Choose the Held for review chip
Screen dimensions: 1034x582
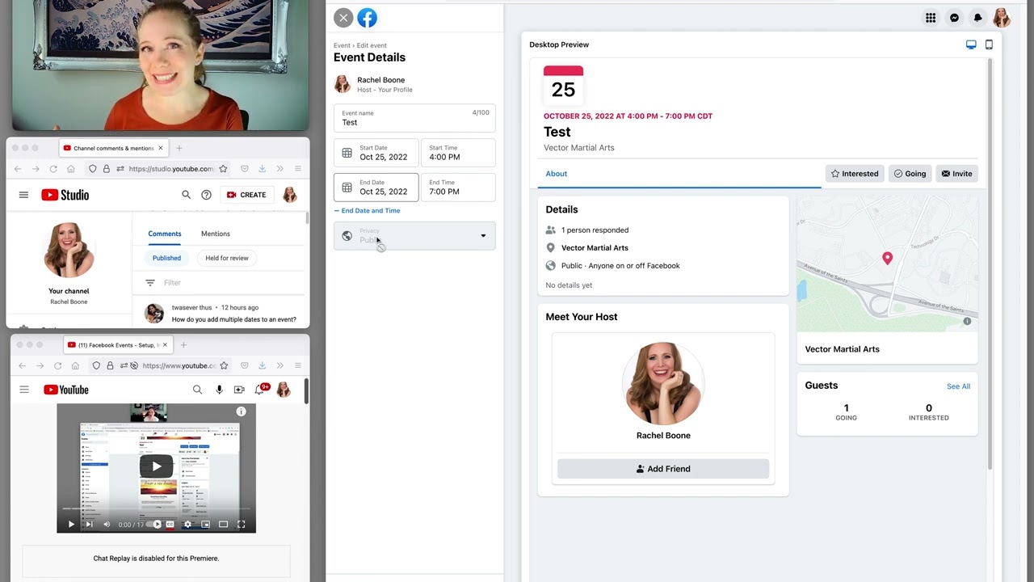tap(227, 258)
